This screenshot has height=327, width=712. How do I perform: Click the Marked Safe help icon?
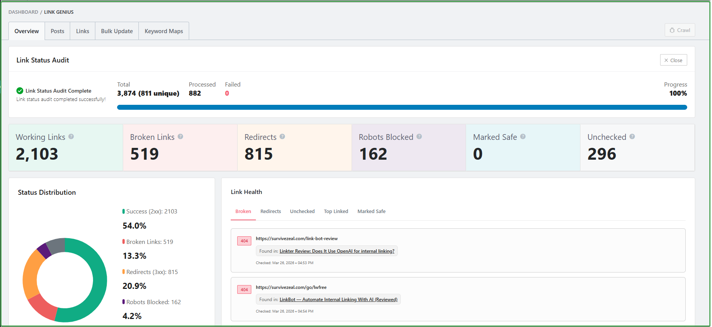point(523,136)
